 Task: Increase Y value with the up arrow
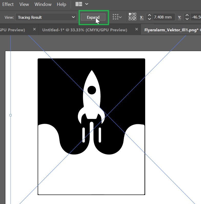pos(187,15)
